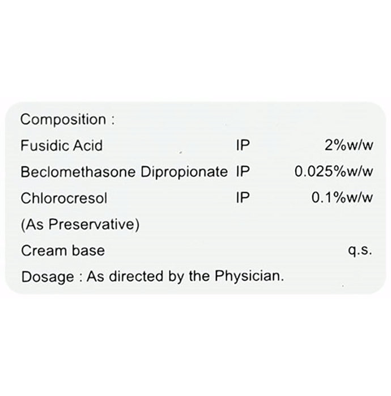Select the word Beclomethasone

(67, 173)
